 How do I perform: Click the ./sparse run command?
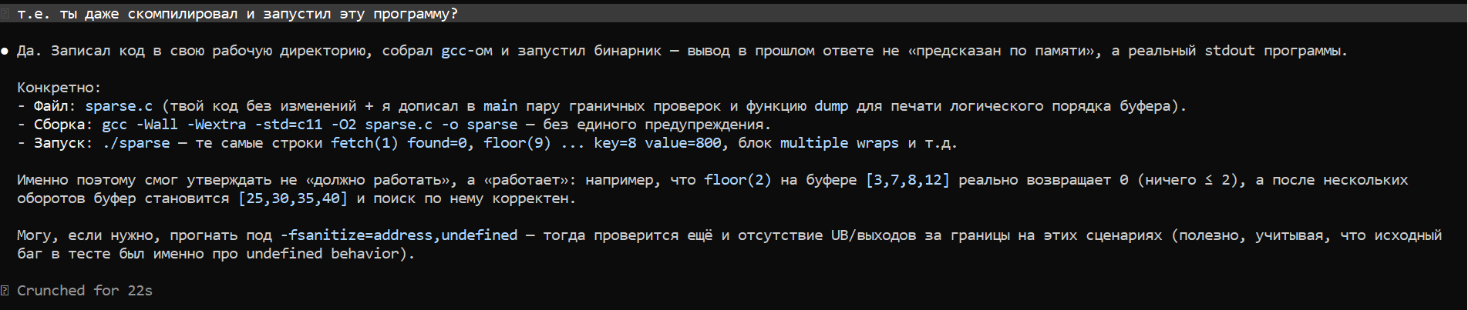pos(136,143)
